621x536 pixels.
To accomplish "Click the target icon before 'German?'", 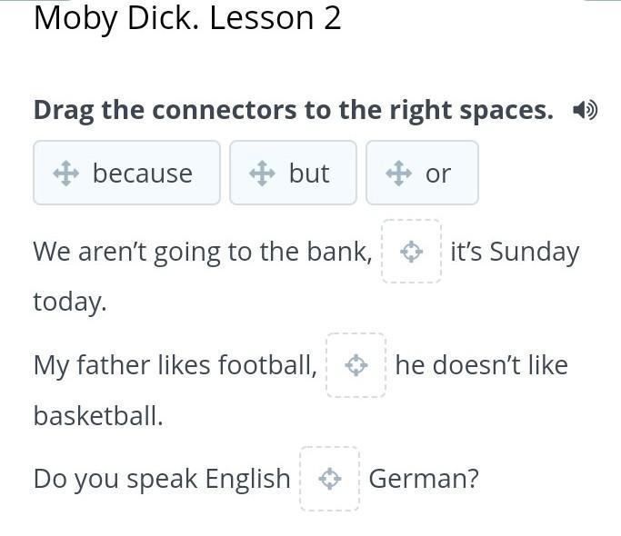I will (329, 479).
